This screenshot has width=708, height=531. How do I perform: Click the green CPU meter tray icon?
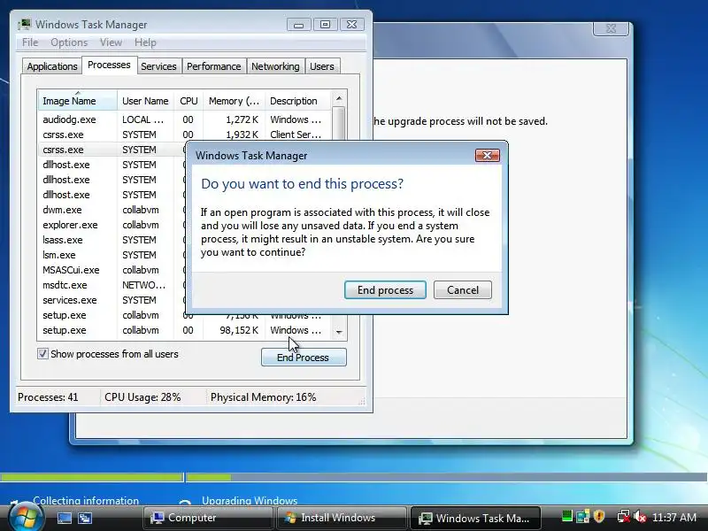(566, 516)
